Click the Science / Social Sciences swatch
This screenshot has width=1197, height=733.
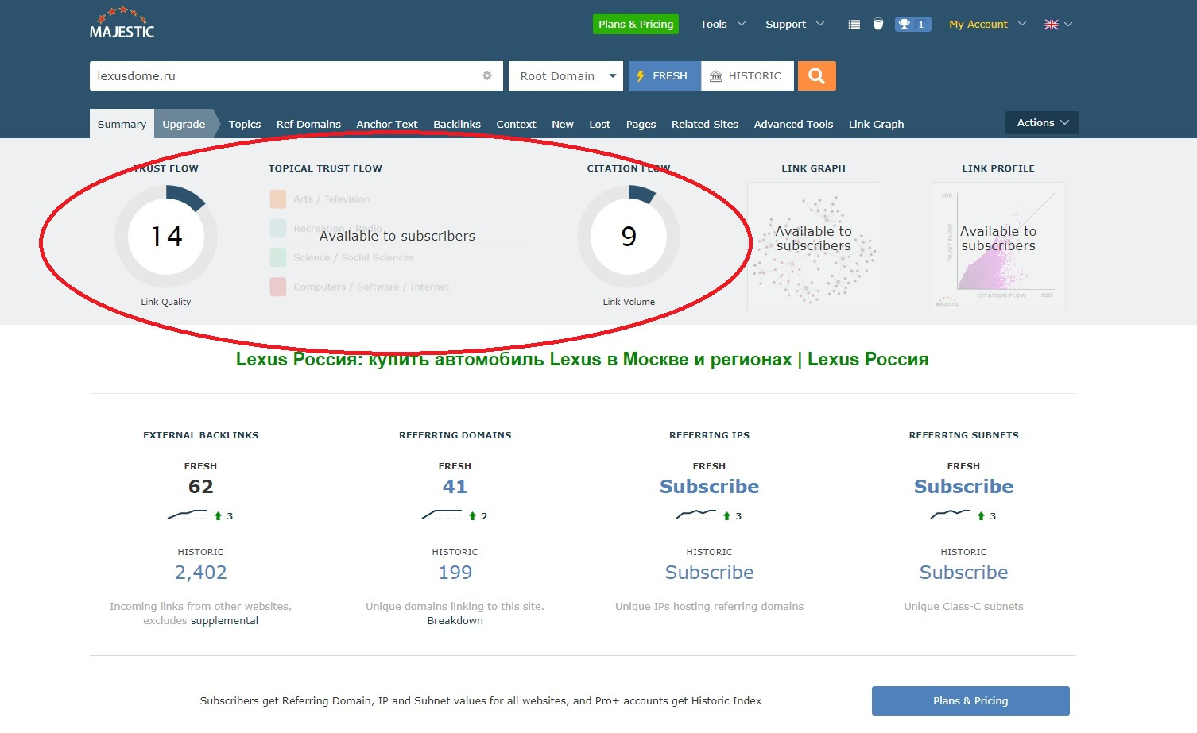(x=278, y=257)
